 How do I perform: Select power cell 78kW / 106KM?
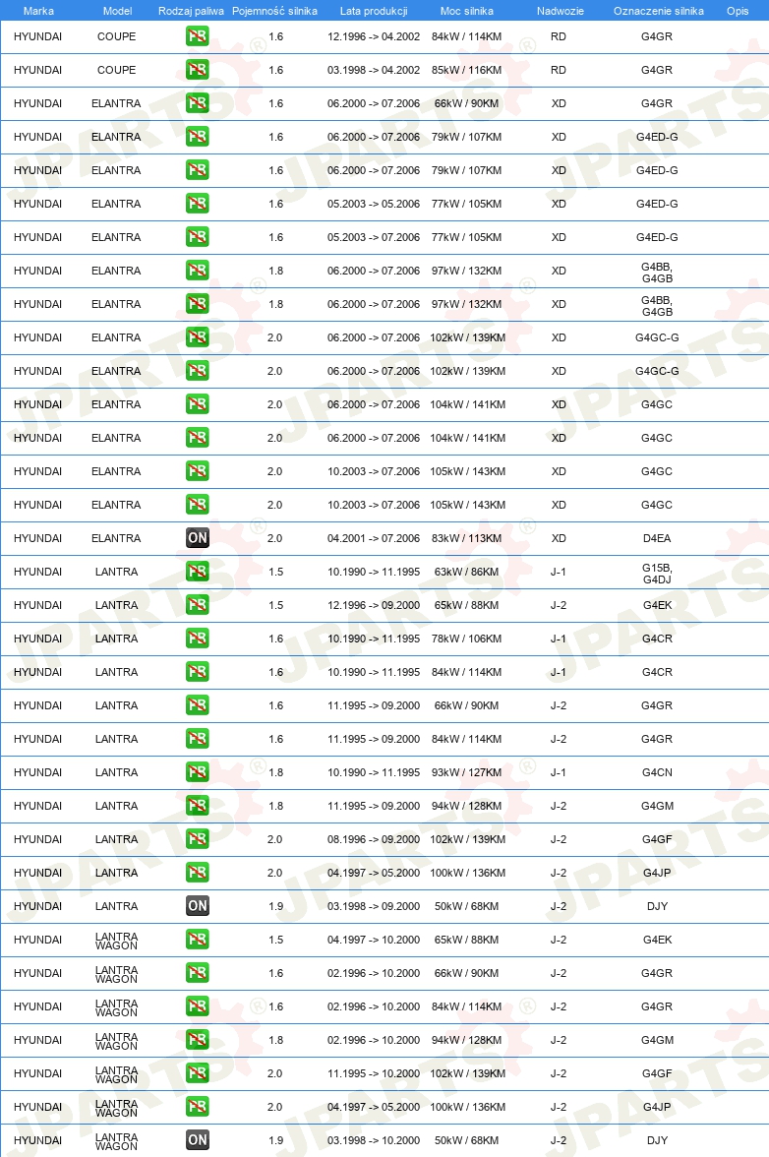[467, 639]
